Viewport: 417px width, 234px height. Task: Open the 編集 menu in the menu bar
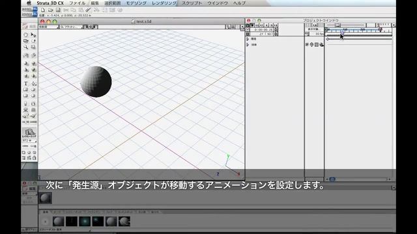coord(94,3)
